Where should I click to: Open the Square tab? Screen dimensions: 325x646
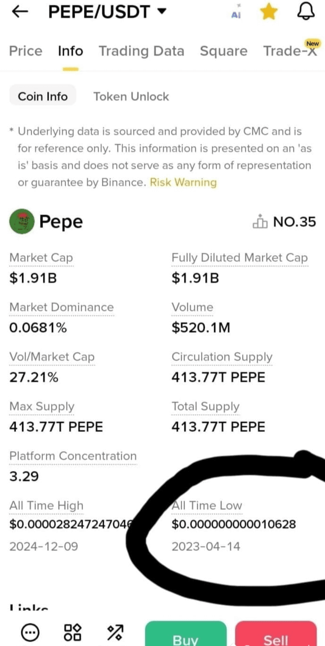[x=224, y=51]
